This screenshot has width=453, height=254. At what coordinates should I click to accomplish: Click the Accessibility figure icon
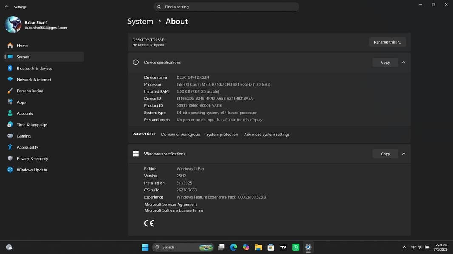[x=10, y=147]
